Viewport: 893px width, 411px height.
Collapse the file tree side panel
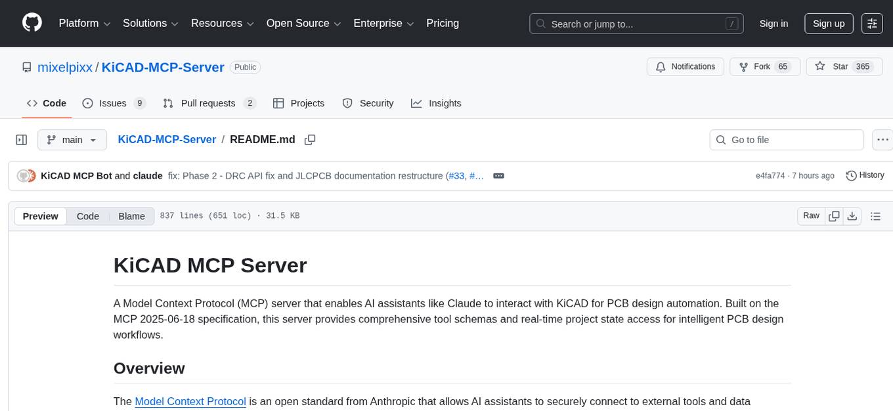click(22, 139)
